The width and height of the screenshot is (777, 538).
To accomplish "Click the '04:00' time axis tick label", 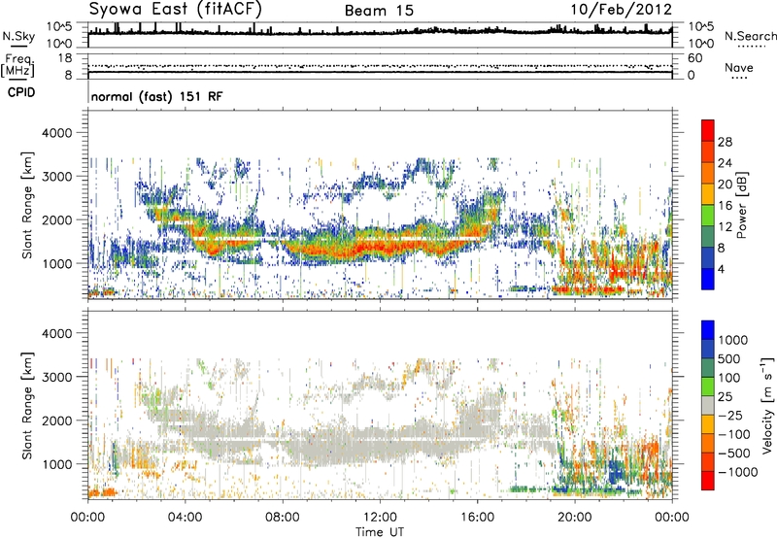I will pyautogui.click(x=185, y=518).
